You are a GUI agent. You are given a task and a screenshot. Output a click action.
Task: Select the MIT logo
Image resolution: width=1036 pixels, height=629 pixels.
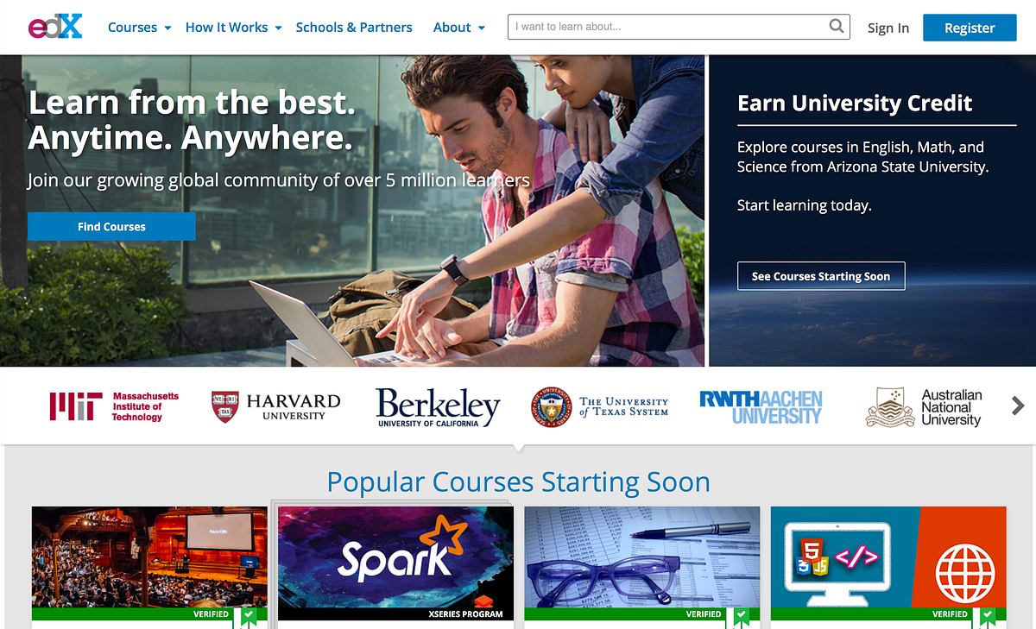pos(114,406)
